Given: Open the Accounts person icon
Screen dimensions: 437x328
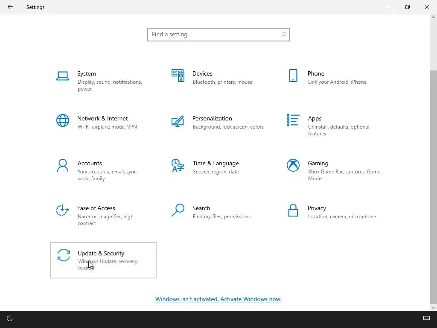Looking at the screenshot, I should 63,165.
